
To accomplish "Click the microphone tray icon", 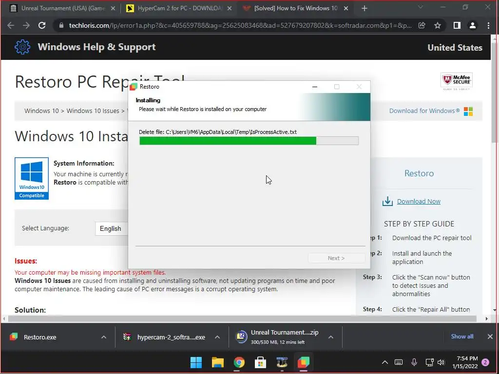I will 414,362.
